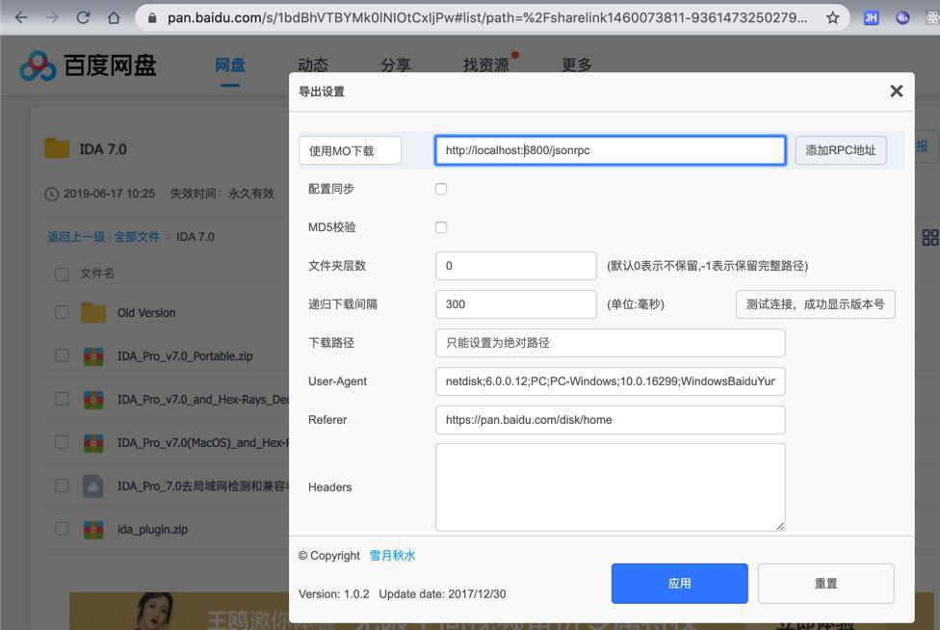Click ida_plugin.zip file name
Image resolution: width=940 pixels, height=630 pixels.
[x=152, y=529]
